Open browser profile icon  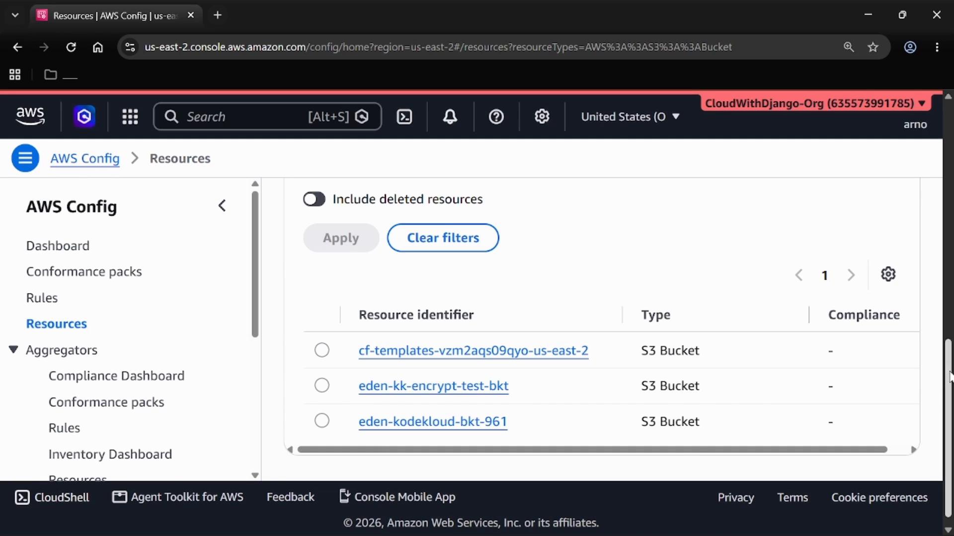click(x=910, y=47)
